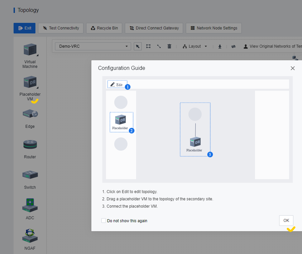Open the Layout dropdown menu
Screen dimensions: 302x254
[x=195, y=46]
